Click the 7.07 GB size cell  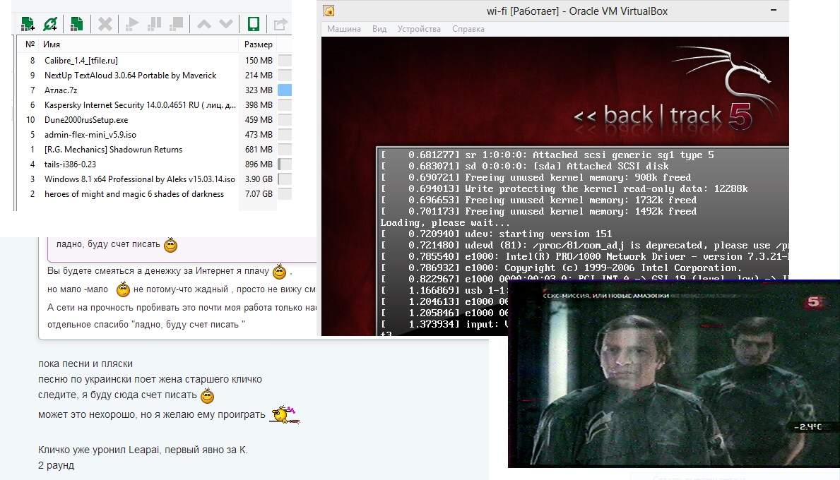(x=259, y=193)
